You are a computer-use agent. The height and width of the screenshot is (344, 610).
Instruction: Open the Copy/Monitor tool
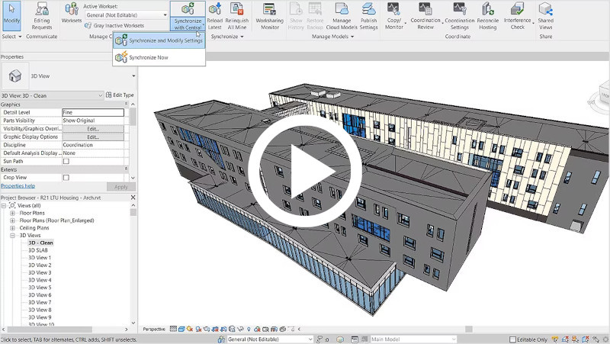pos(393,16)
